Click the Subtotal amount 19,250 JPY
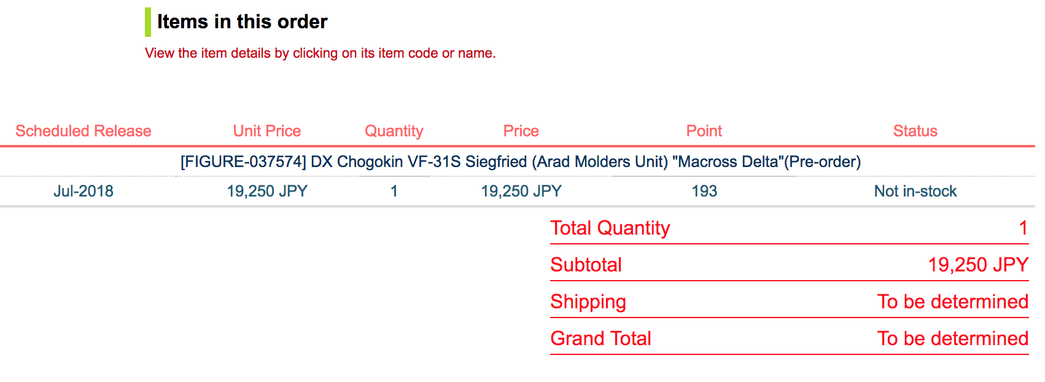The height and width of the screenshot is (382, 1045). (x=978, y=265)
